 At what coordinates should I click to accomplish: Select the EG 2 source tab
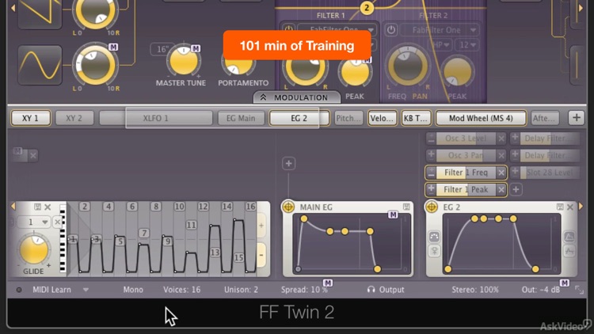pyautogui.click(x=299, y=118)
